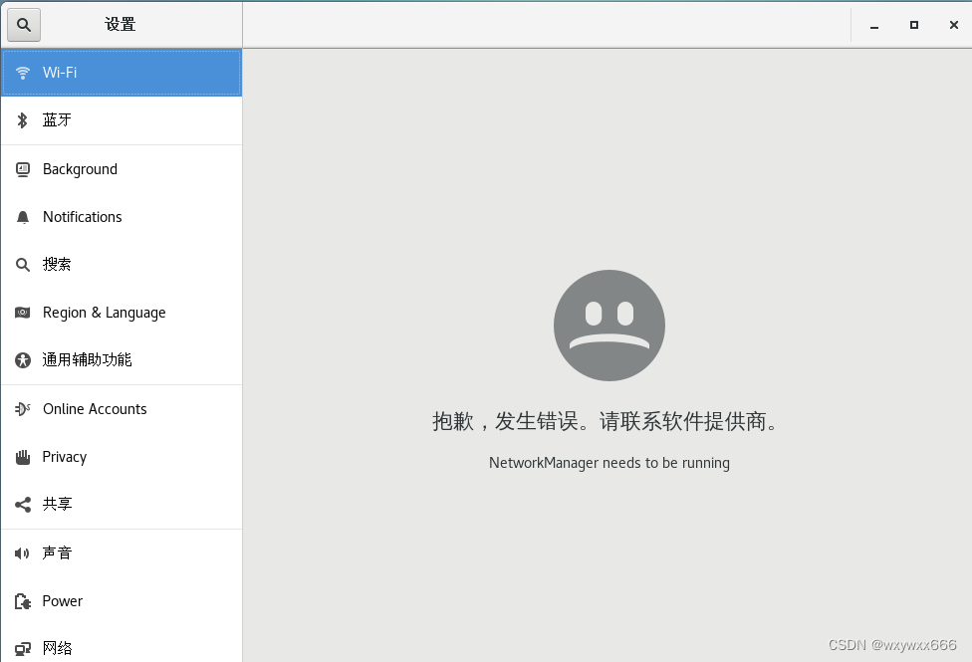
Task: Minimize the 设置 window
Action: pos(874,26)
